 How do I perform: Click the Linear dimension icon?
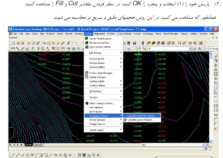[13, 49]
